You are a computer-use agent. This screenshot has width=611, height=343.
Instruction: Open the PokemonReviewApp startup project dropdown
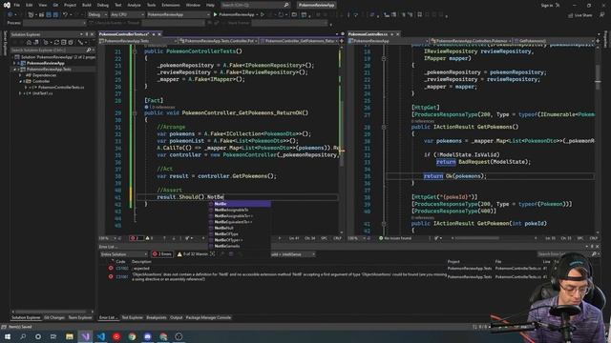coord(179,14)
